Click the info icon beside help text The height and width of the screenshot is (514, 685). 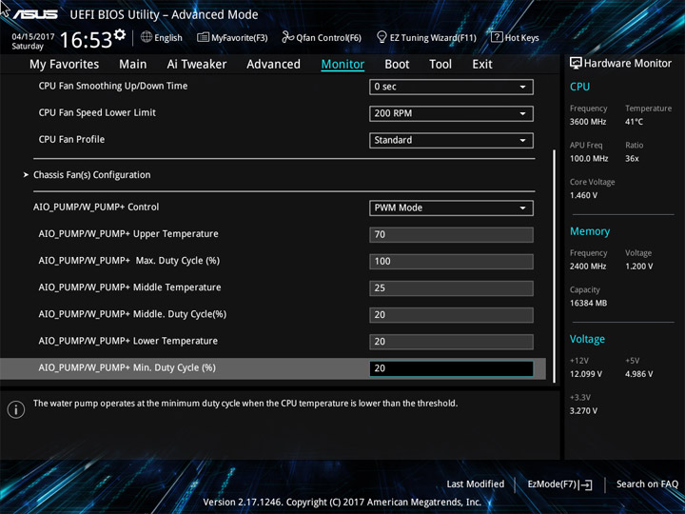pos(16,409)
